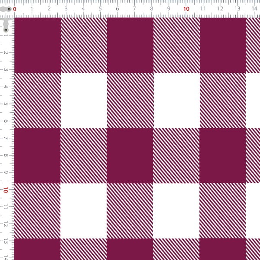Click the number 6 on the top ruler
Viewport: 260px width, 260px height.
[117, 9]
